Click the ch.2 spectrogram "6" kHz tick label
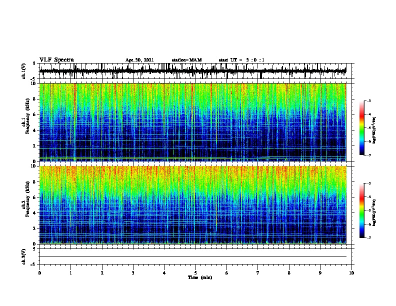 pyautogui.click(x=35, y=197)
